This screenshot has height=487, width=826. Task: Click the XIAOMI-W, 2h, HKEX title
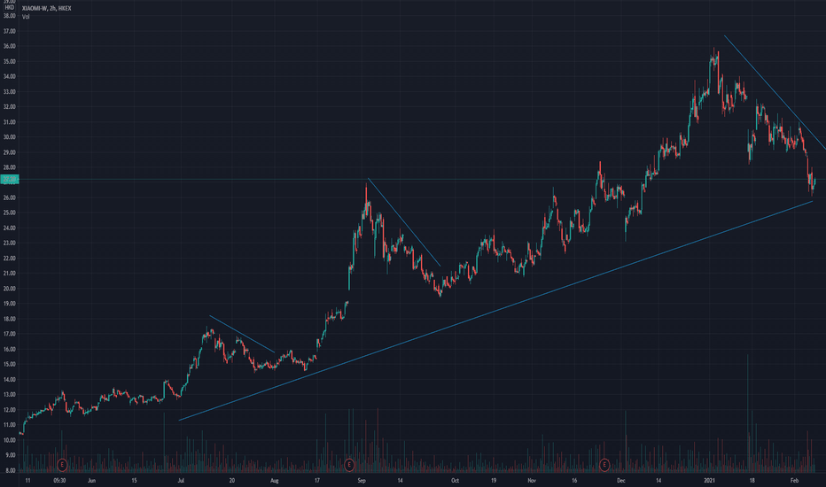coord(46,9)
